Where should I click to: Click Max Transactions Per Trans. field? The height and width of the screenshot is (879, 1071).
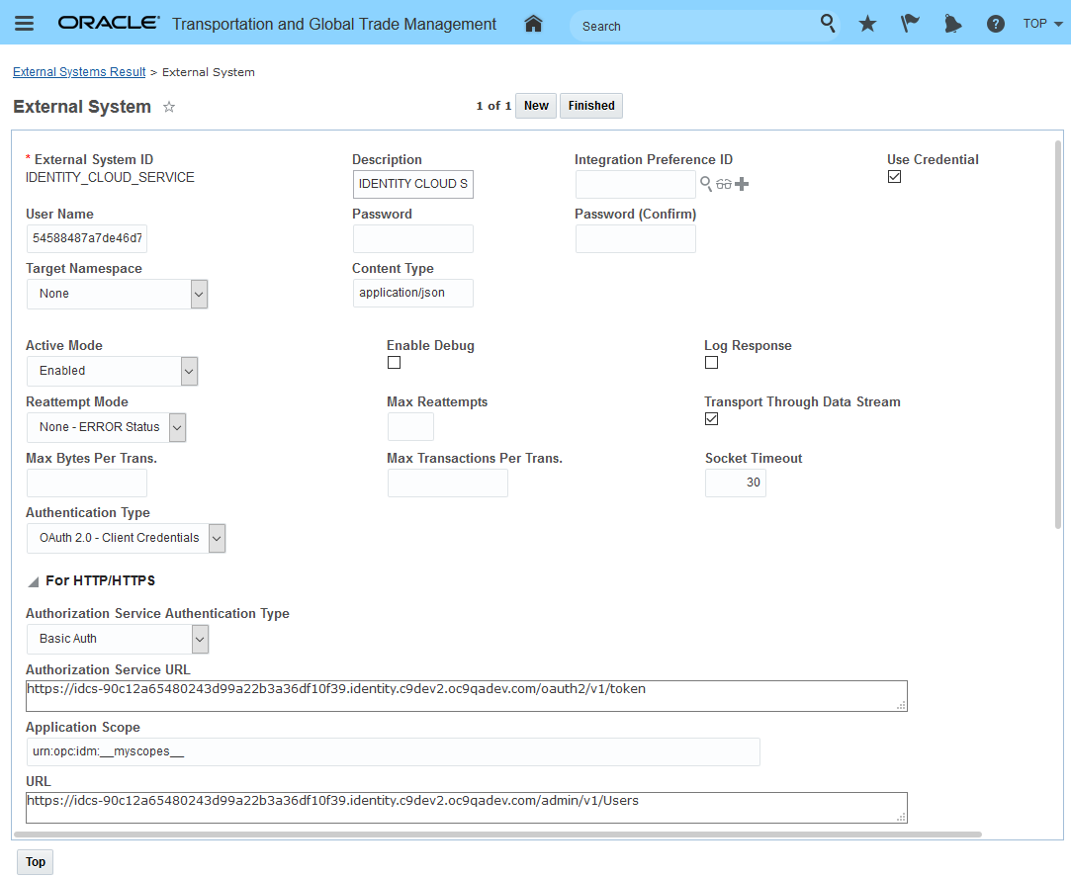[448, 483]
